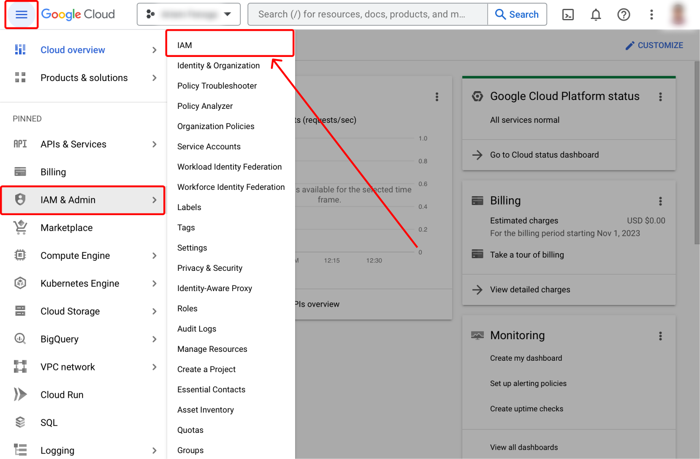700x459 pixels.
Task: Expand APIs & Services submenu chevron
Action: [155, 144]
